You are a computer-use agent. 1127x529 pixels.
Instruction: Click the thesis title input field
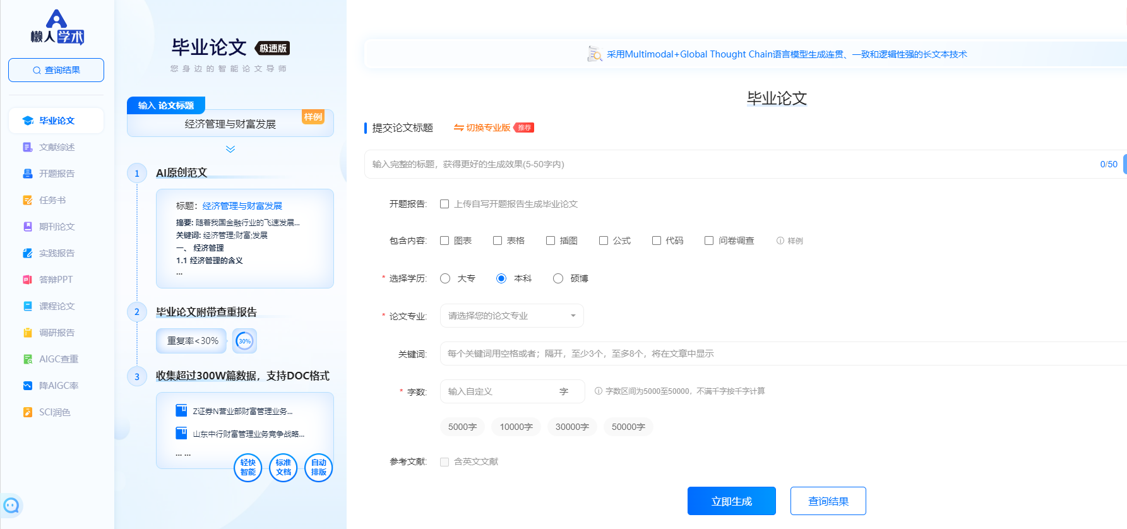[732, 164]
